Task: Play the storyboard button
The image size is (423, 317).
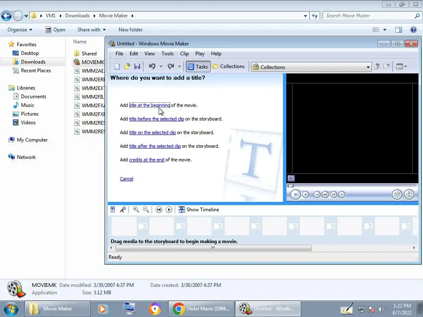Action: tap(169, 209)
